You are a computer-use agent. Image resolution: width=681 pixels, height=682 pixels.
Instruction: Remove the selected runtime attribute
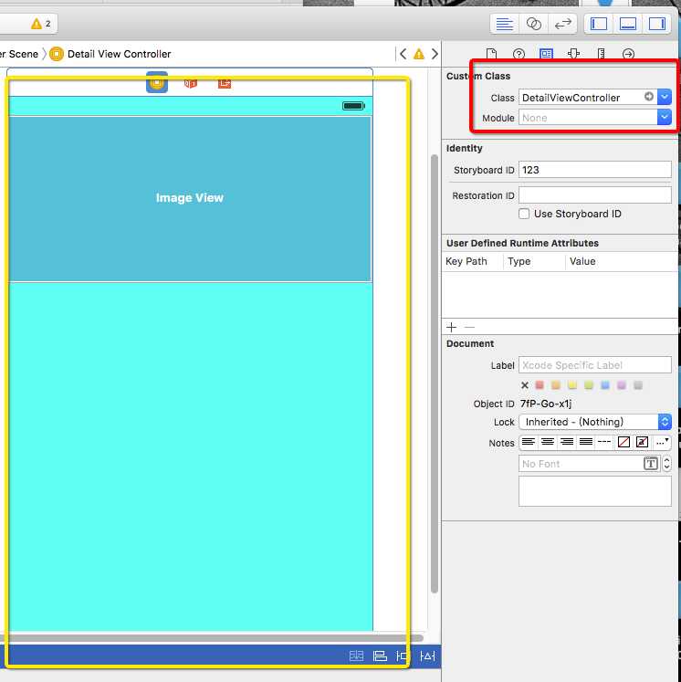click(x=469, y=327)
